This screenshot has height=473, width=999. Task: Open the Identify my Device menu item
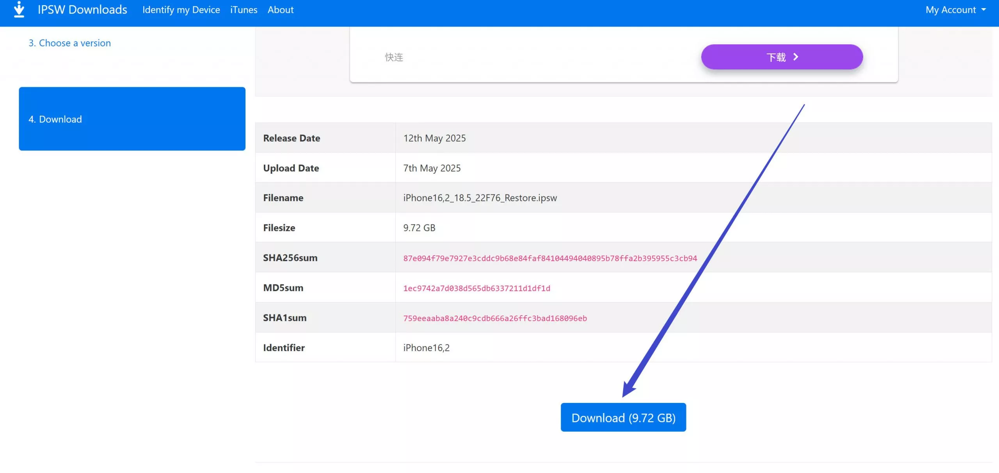point(181,10)
